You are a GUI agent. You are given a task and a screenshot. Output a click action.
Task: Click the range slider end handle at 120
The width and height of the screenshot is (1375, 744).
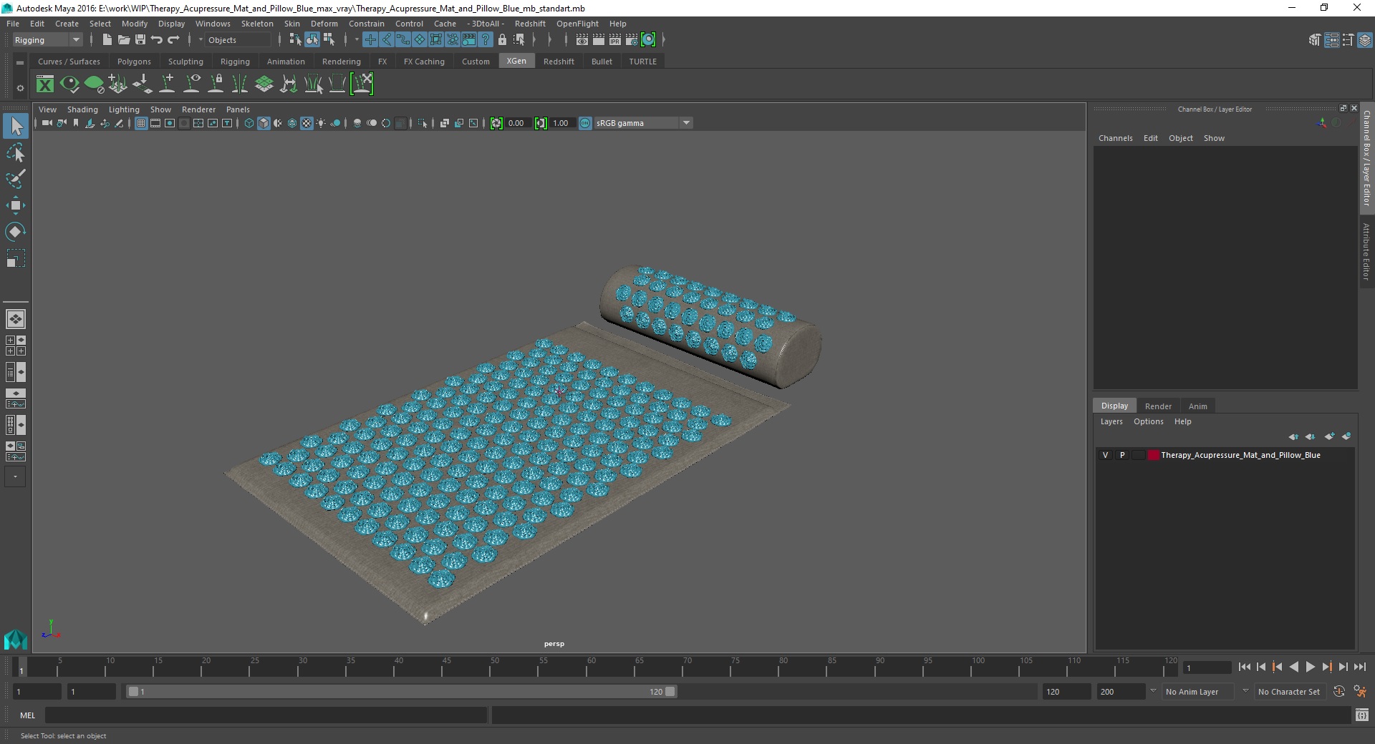670,692
